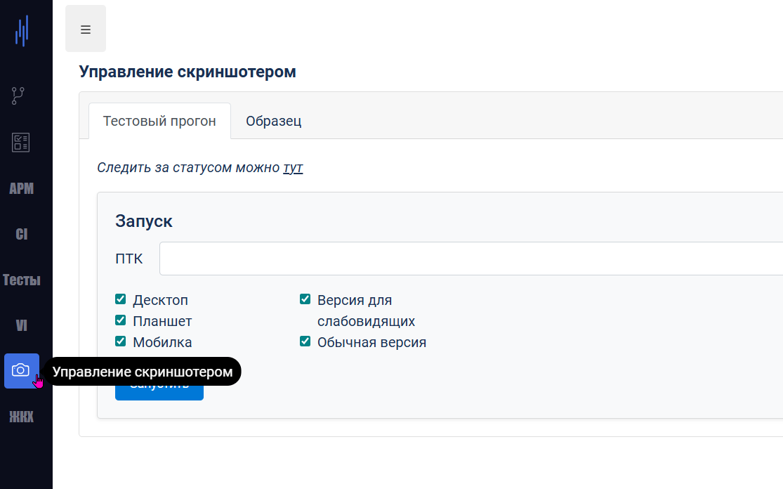Toggle the Обычная версия checkbox
783x489 pixels.
pyautogui.click(x=305, y=341)
